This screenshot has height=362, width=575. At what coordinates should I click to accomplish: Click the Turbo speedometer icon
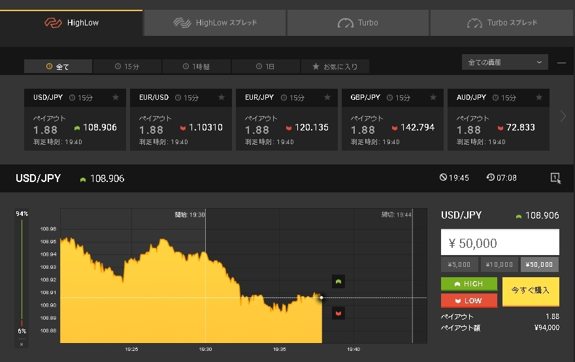[x=346, y=23]
